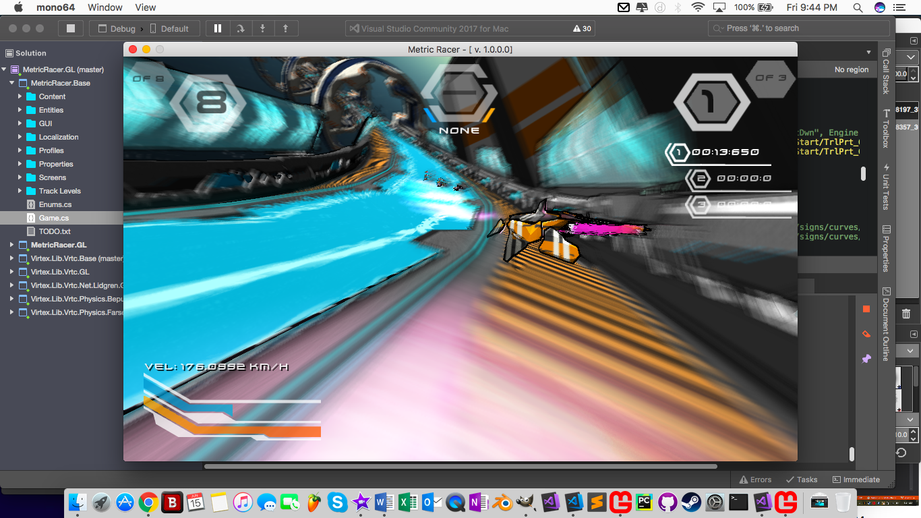Click the search field in the toolbar
Image resolution: width=921 pixels, height=518 pixels.
click(x=799, y=28)
